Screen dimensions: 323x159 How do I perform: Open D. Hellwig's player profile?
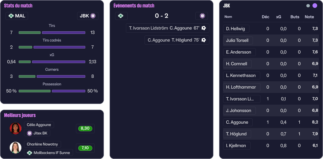point(236,29)
